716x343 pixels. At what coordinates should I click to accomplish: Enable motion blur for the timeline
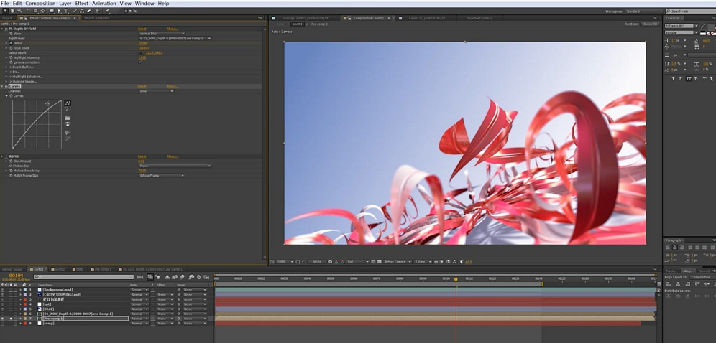point(182,277)
